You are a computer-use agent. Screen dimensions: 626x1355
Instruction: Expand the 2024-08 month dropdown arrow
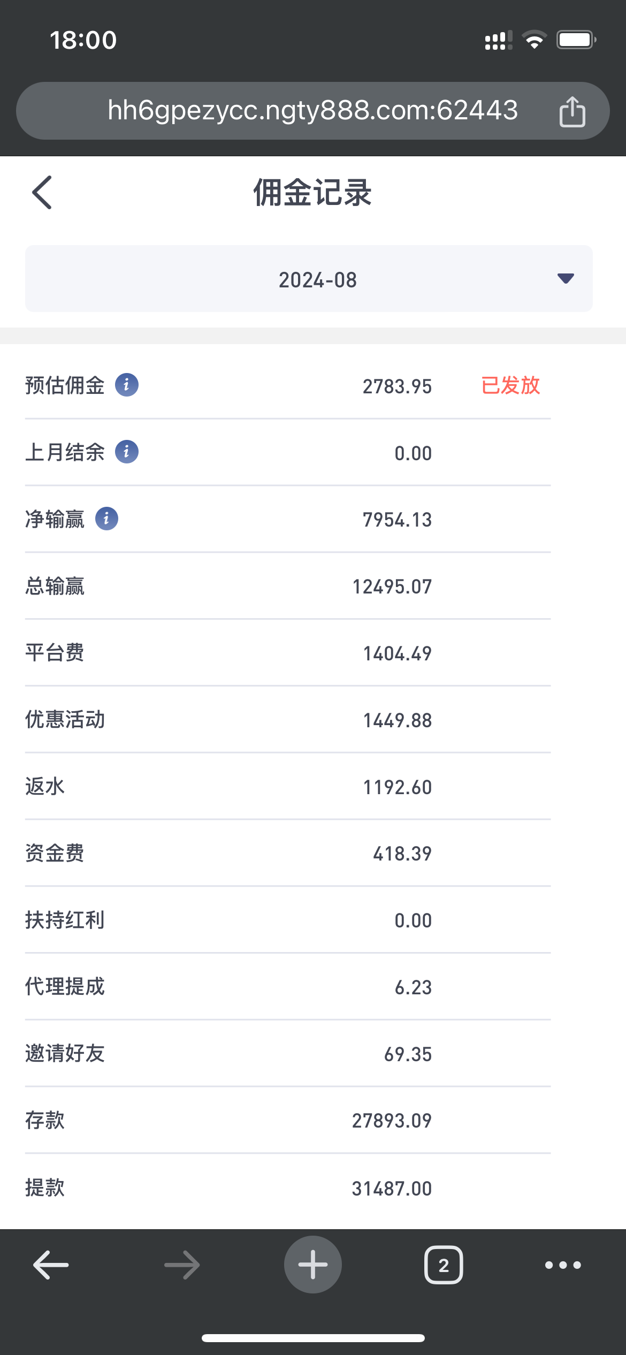565,278
